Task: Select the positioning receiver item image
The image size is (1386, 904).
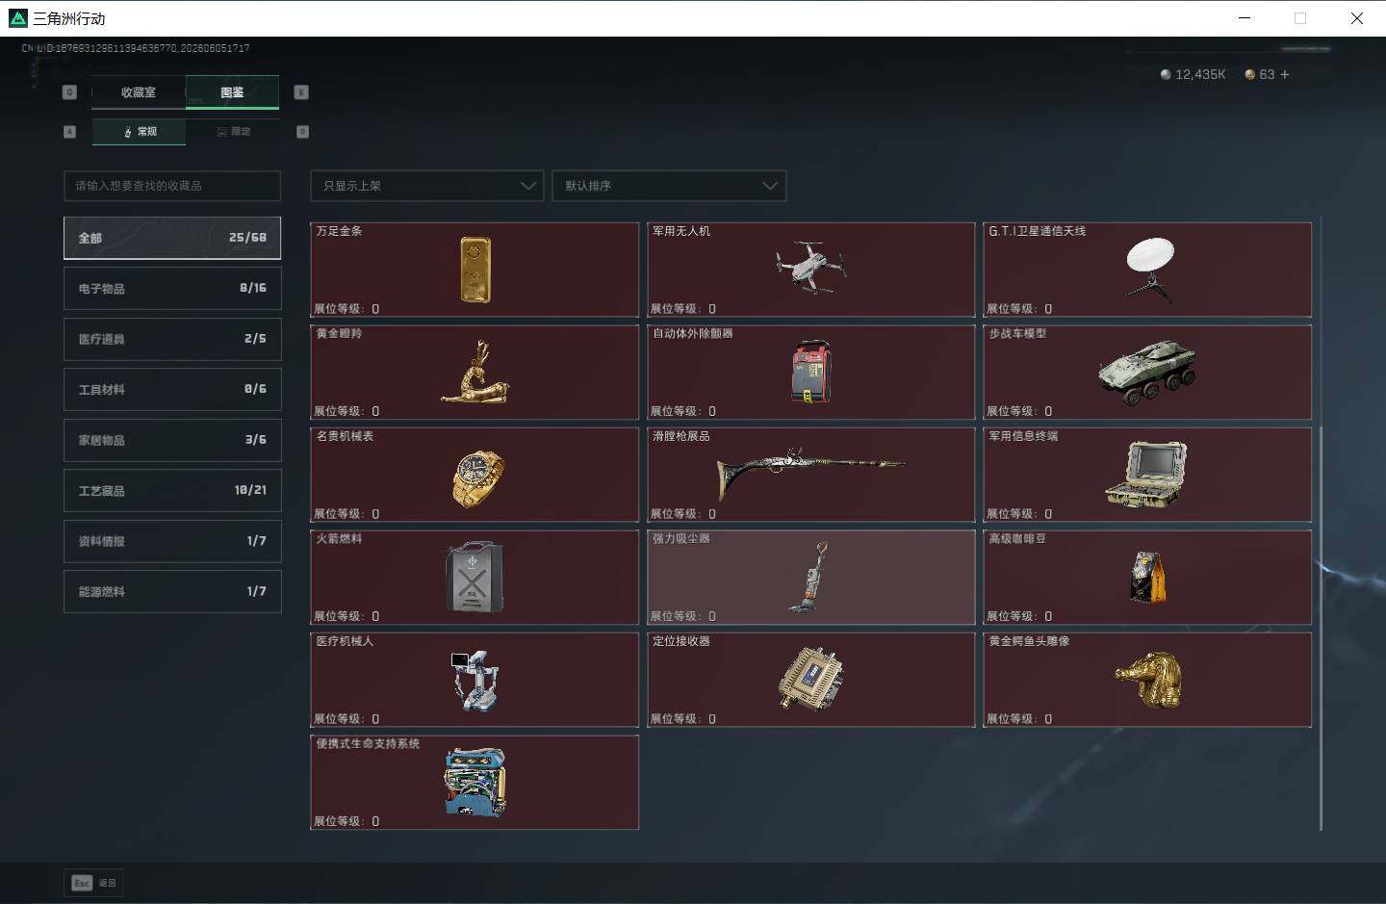Action: [810, 679]
